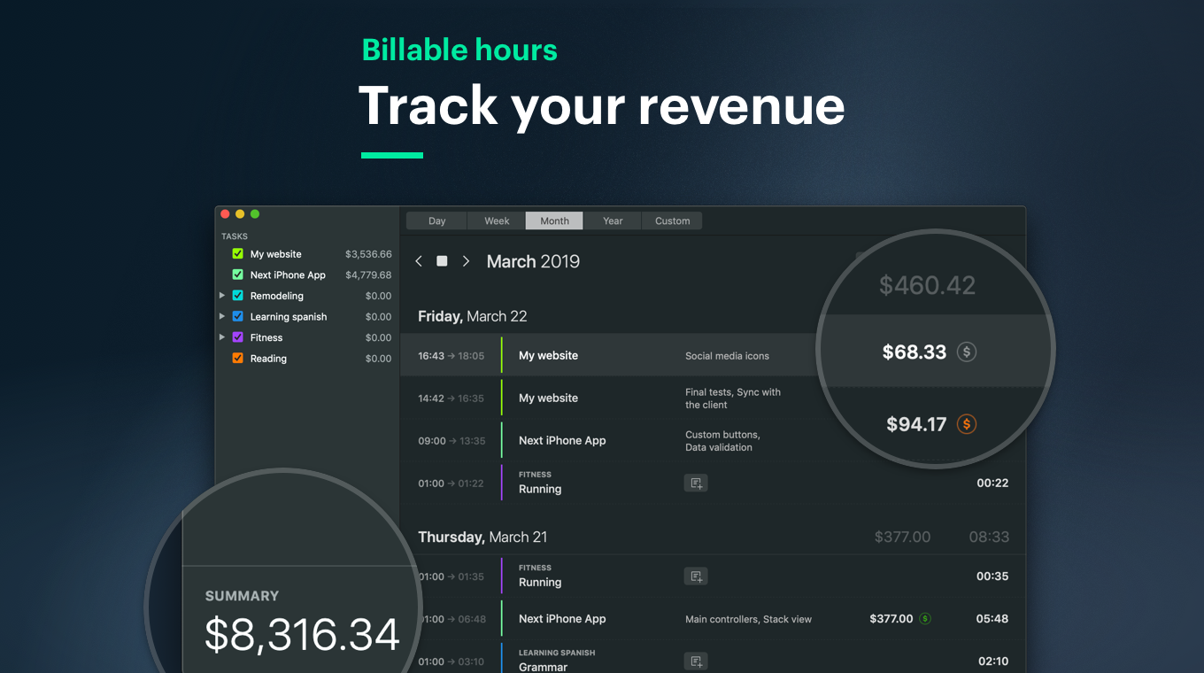Viewport: 1204px width, 673px height.
Task: Expand the Fitness task group
Action: pyautogui.click(x=222, y=337)
